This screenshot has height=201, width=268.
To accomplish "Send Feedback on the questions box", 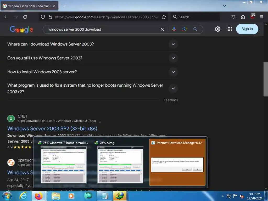I will (171, 100).
